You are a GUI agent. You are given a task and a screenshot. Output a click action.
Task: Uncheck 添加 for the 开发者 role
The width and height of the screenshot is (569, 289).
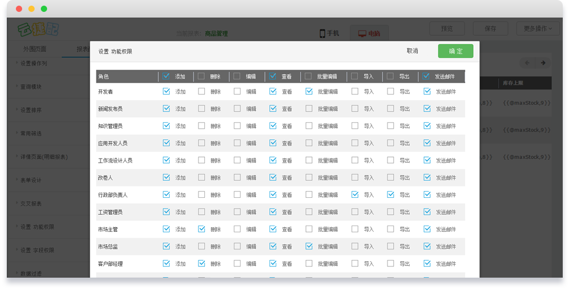pos(166,91)
